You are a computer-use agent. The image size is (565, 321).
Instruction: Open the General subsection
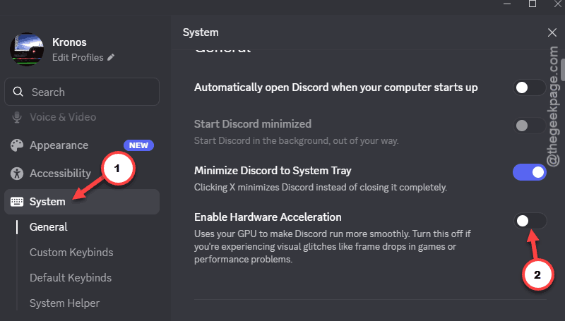pos(48,227)
